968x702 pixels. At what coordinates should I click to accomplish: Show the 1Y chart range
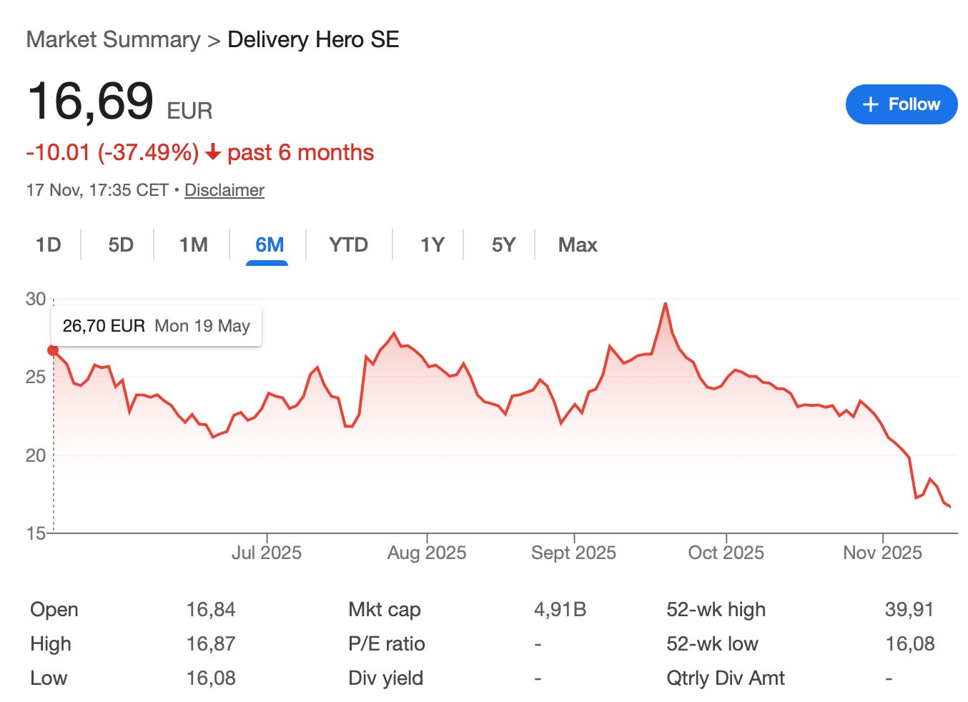point(433,244)
